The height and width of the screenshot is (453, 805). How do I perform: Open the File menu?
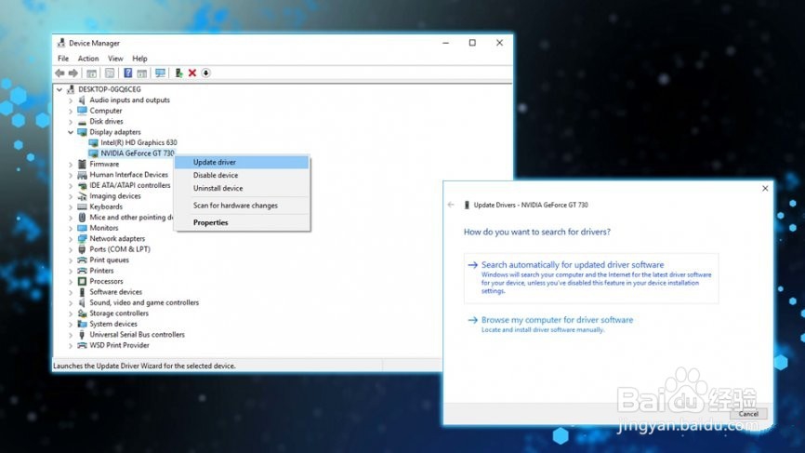63,59
